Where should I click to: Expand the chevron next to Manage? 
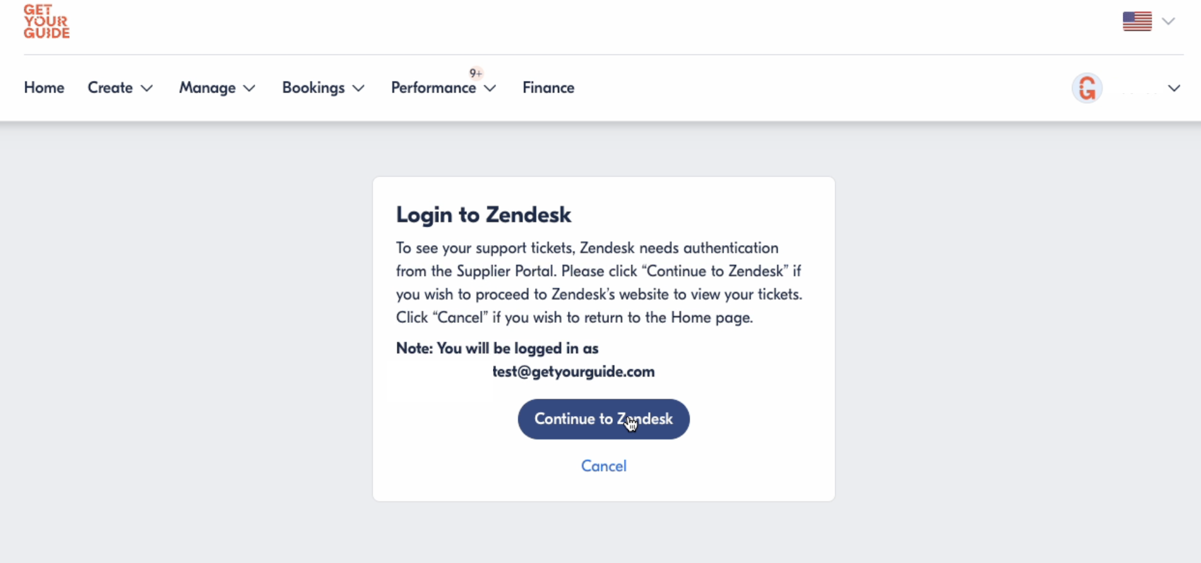[x=250, y=88]
